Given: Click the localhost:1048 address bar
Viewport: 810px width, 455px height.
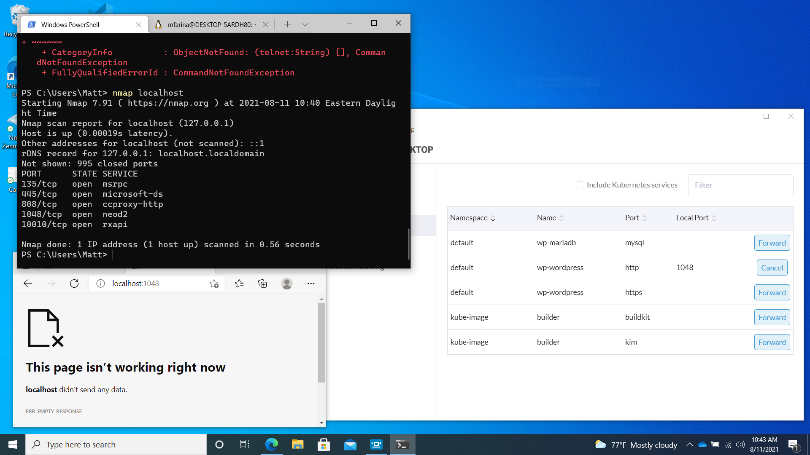Looking at the screenshot, I should point(157,284).
